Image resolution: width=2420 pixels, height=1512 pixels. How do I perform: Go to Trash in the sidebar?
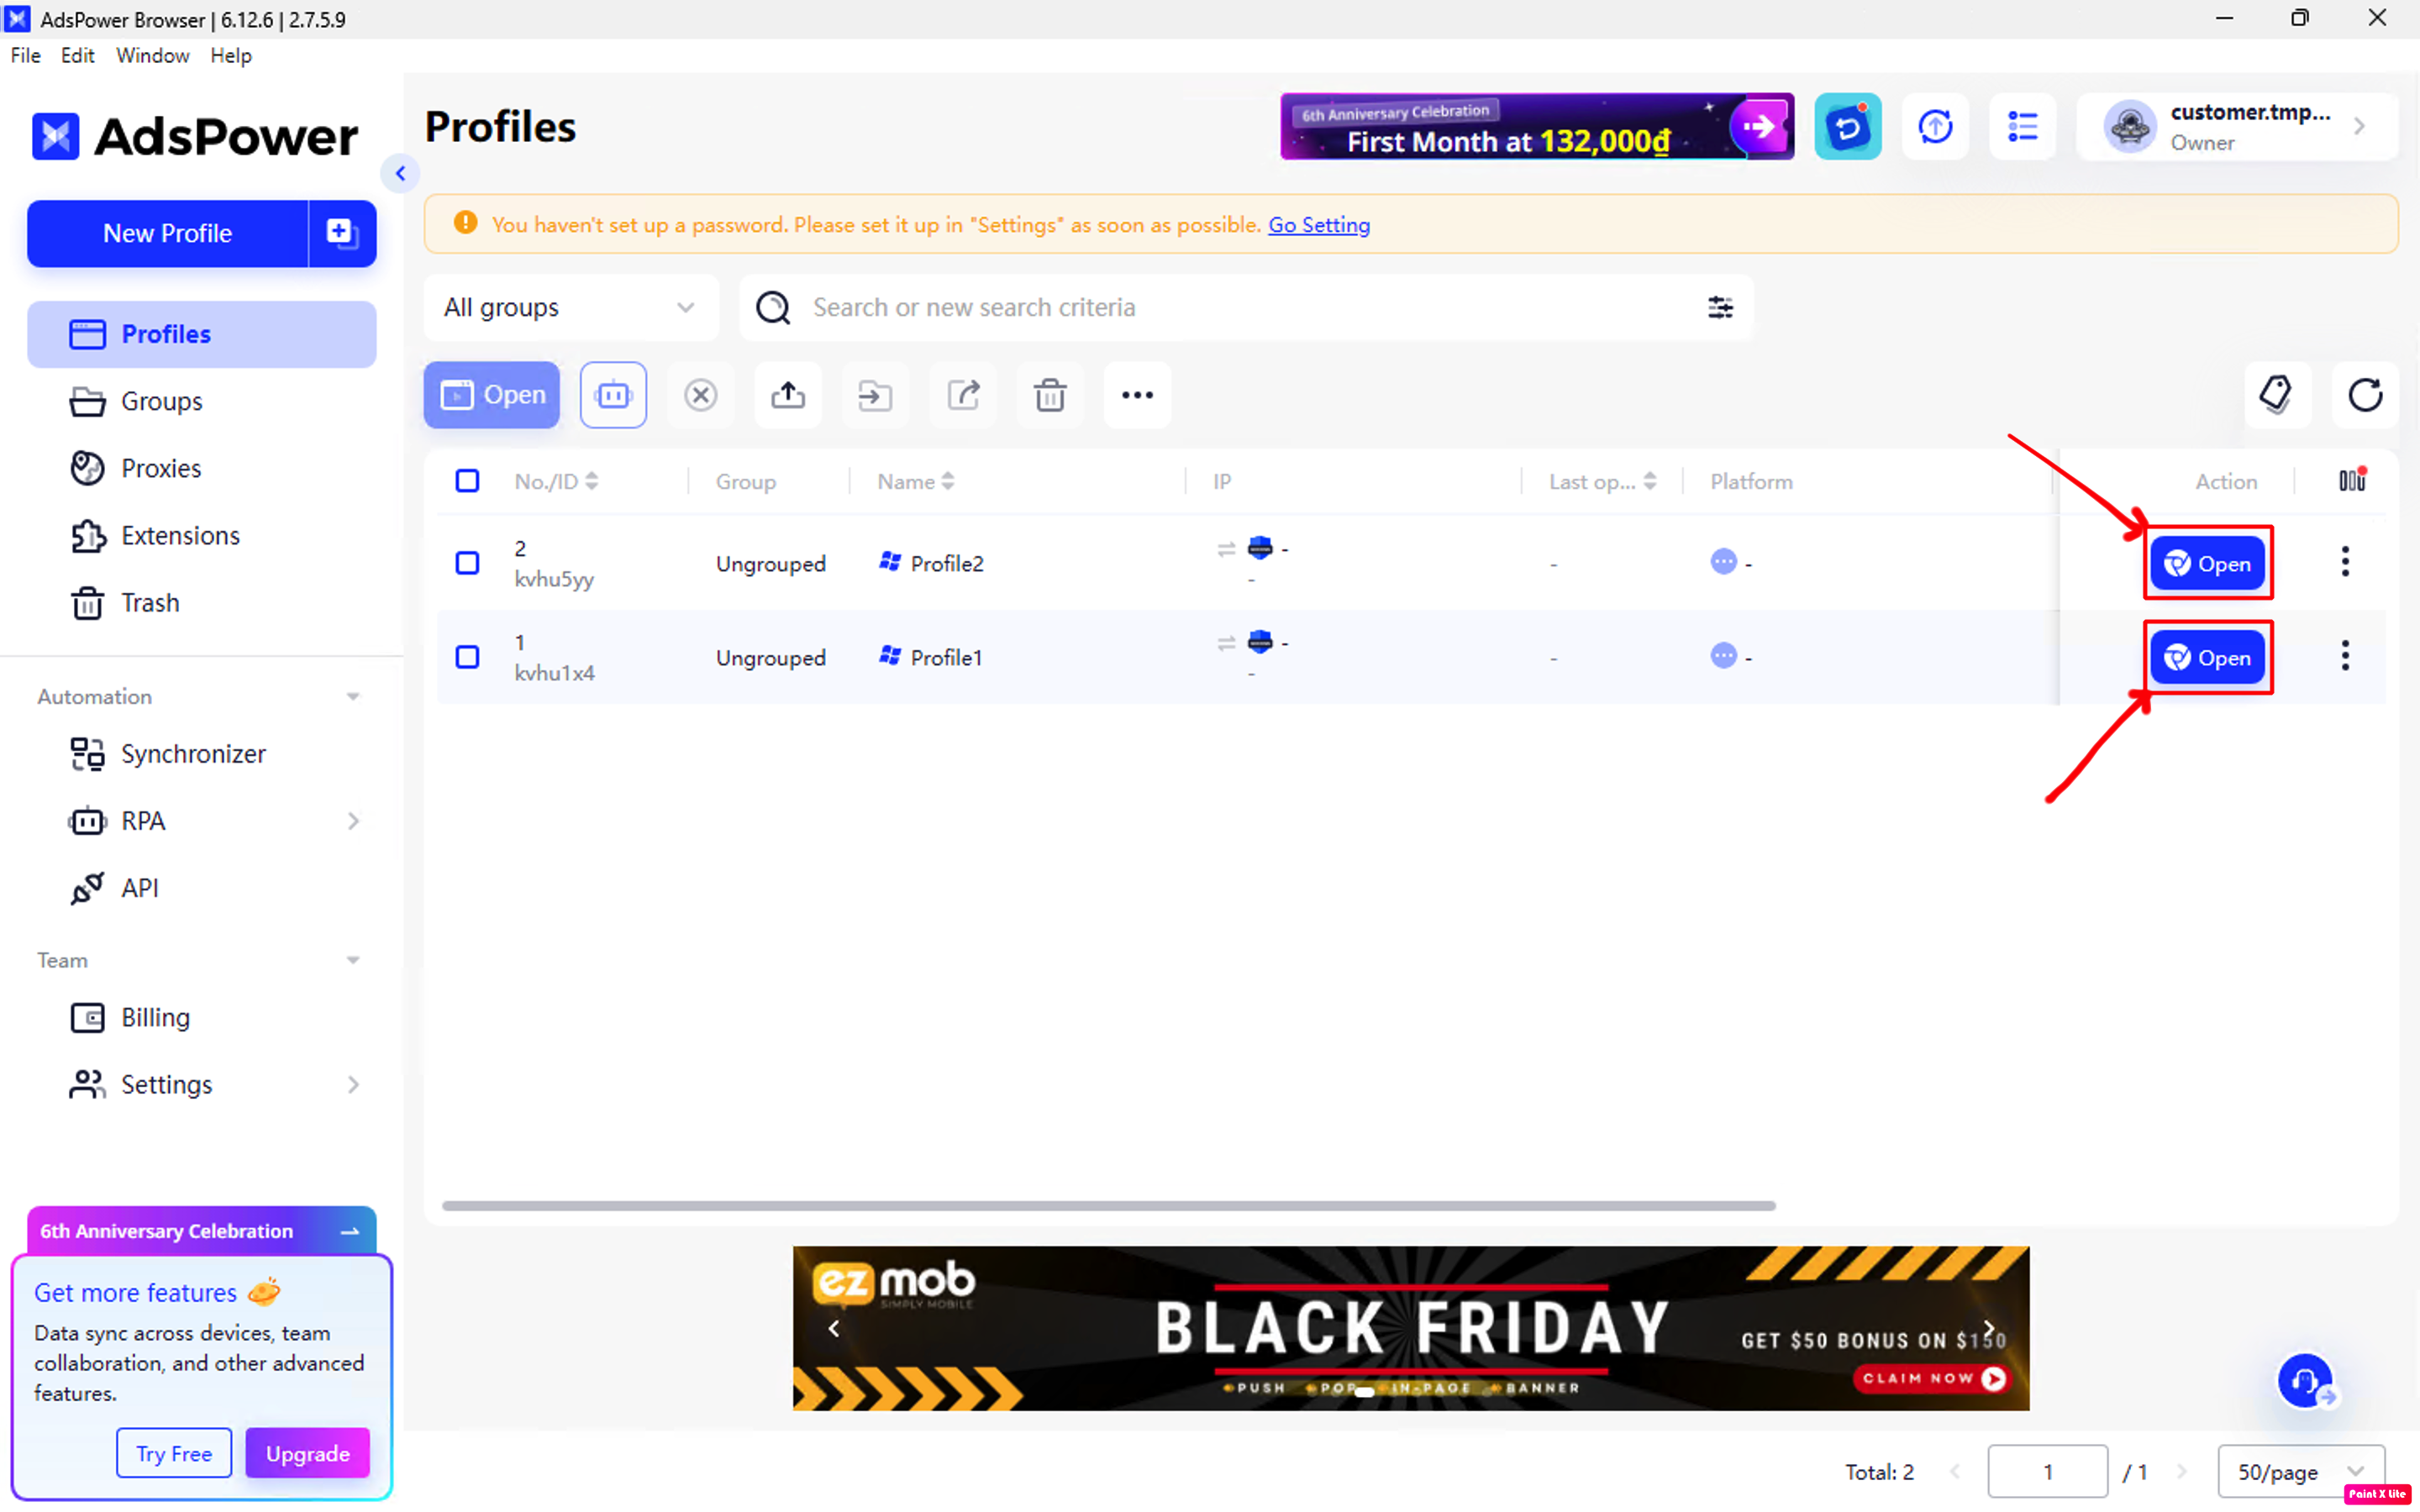(201, 603)
